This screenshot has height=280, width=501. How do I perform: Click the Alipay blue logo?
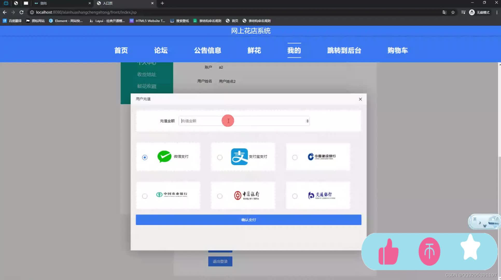point(239,157)
